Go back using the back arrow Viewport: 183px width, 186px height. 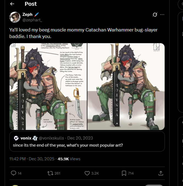(12, 4)
